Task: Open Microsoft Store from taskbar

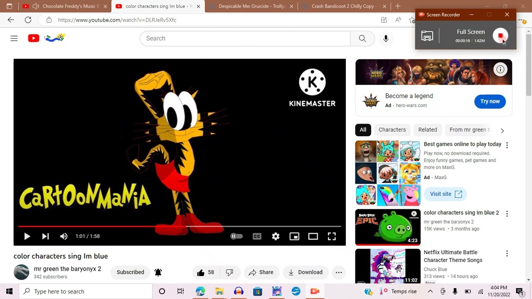Action: point(258,292)
